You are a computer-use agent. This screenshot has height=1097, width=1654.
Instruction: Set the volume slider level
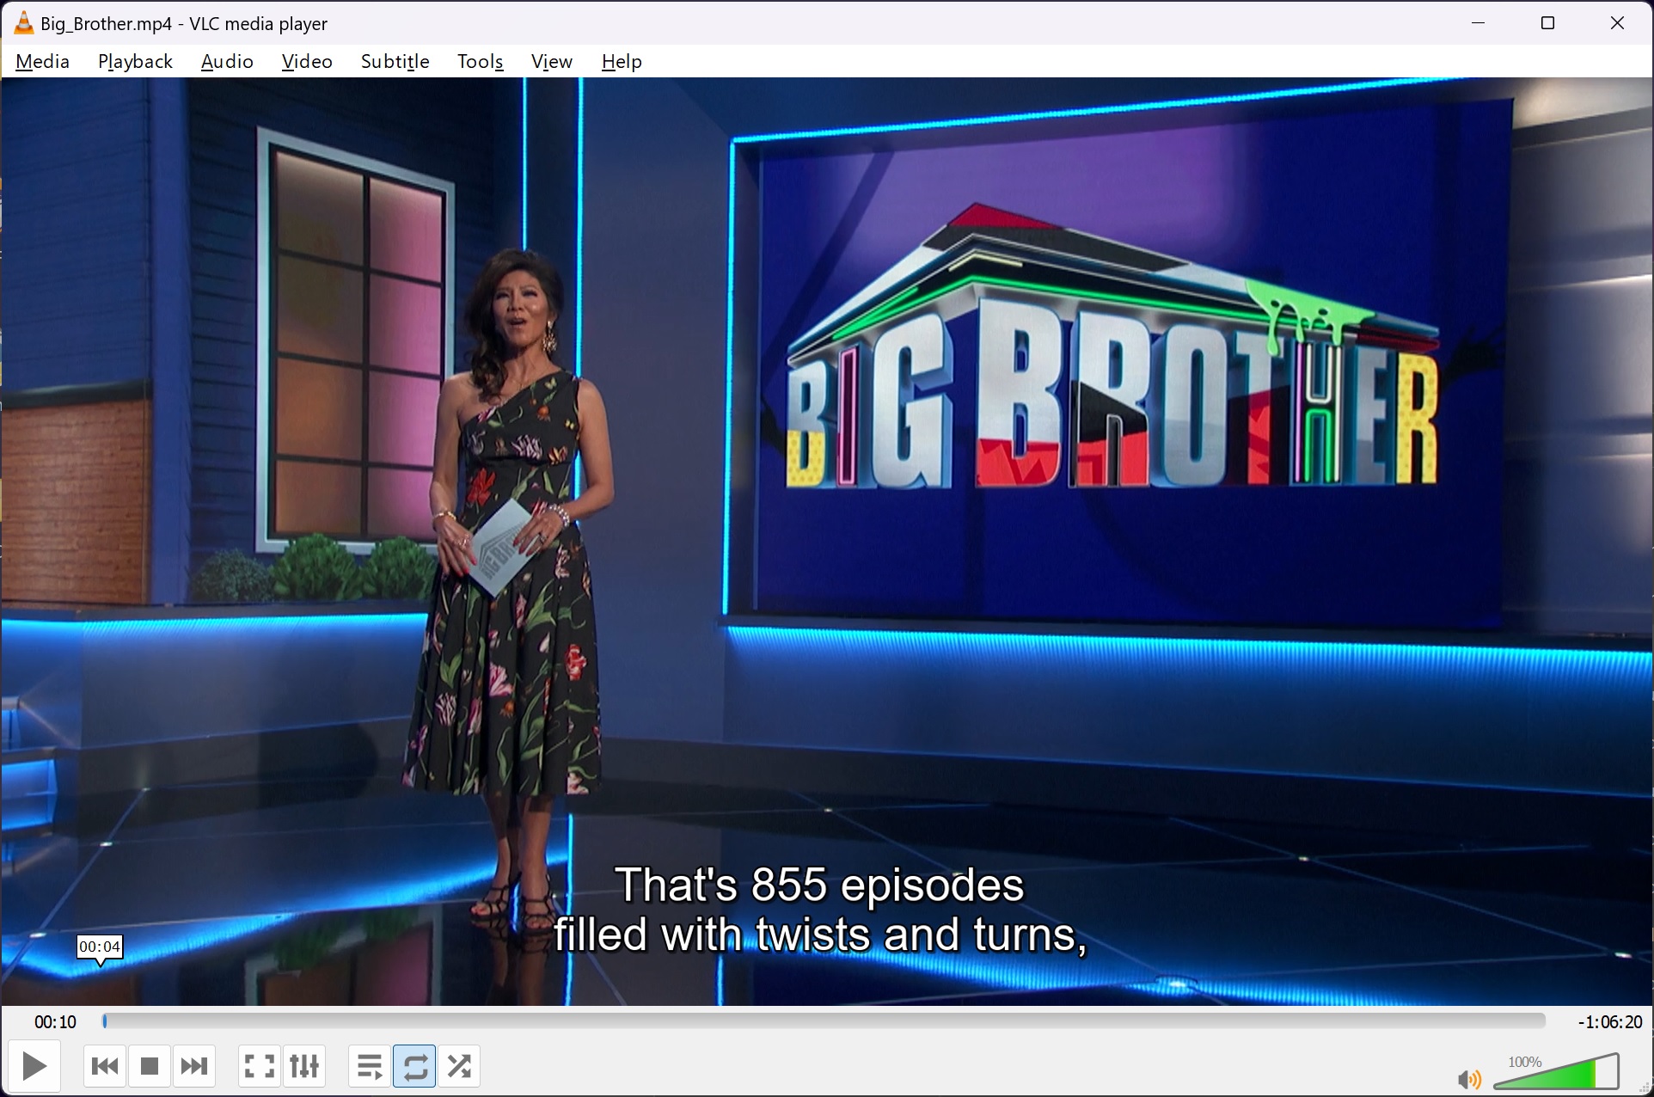[x=1556, y=1075]
